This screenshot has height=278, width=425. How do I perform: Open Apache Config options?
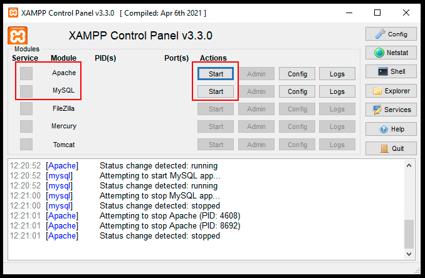tap(296, 74)
